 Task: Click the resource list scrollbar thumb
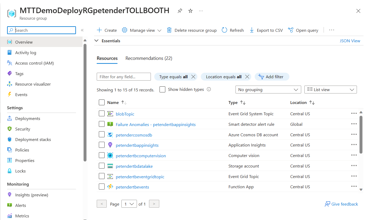(x=361, y=134)
